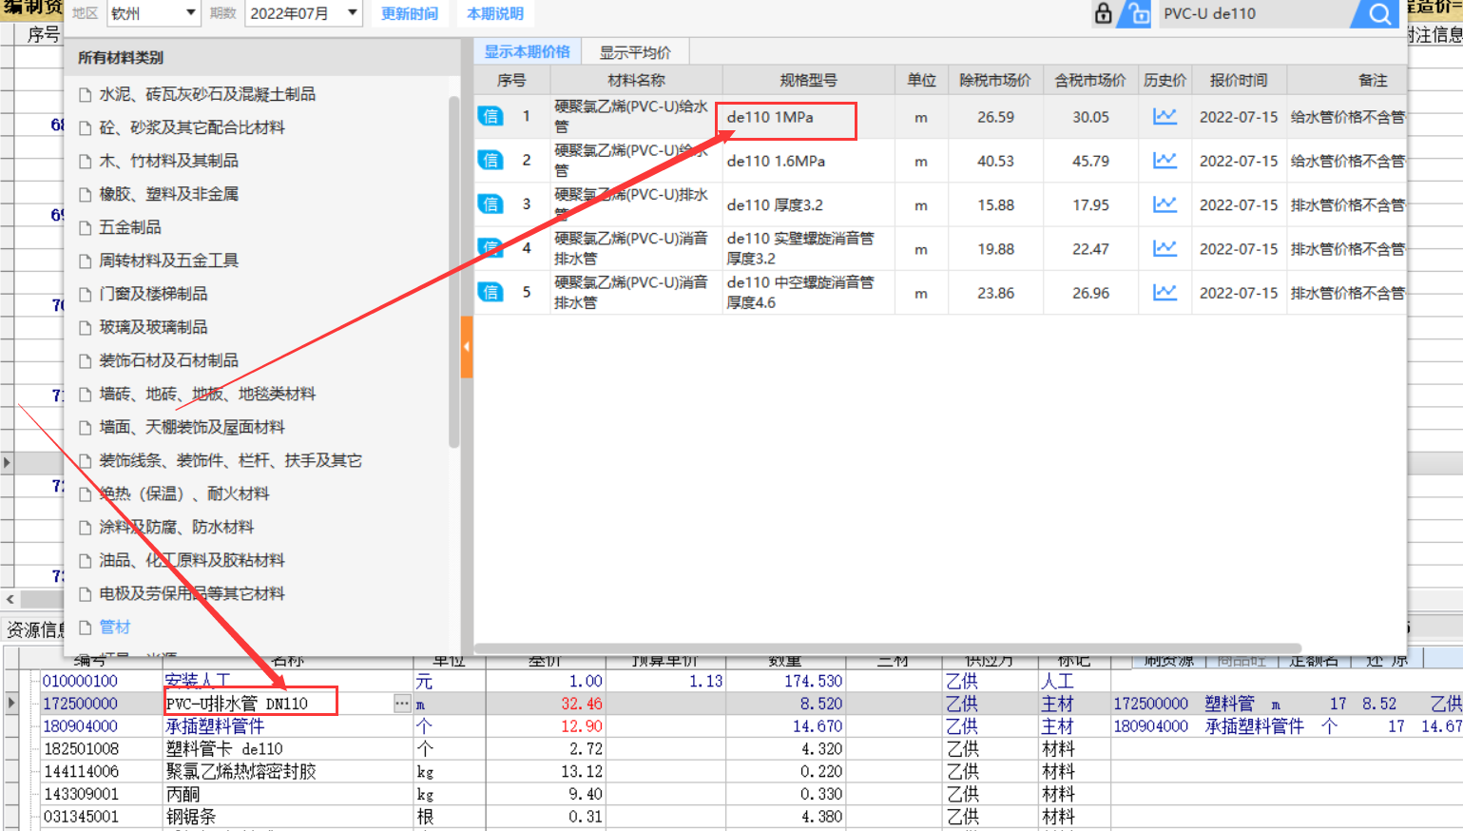Select category 装饰线条、装饰件、栏杆、扶手及其它
Image resolution: width=1463 pixels, height=831 pixels.
[230, 460]
